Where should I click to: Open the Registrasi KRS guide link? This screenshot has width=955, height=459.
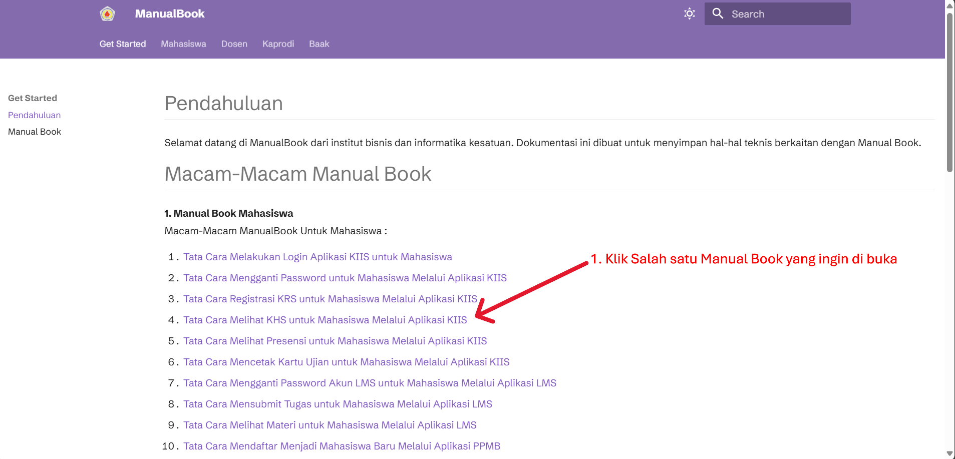[330, 299]
